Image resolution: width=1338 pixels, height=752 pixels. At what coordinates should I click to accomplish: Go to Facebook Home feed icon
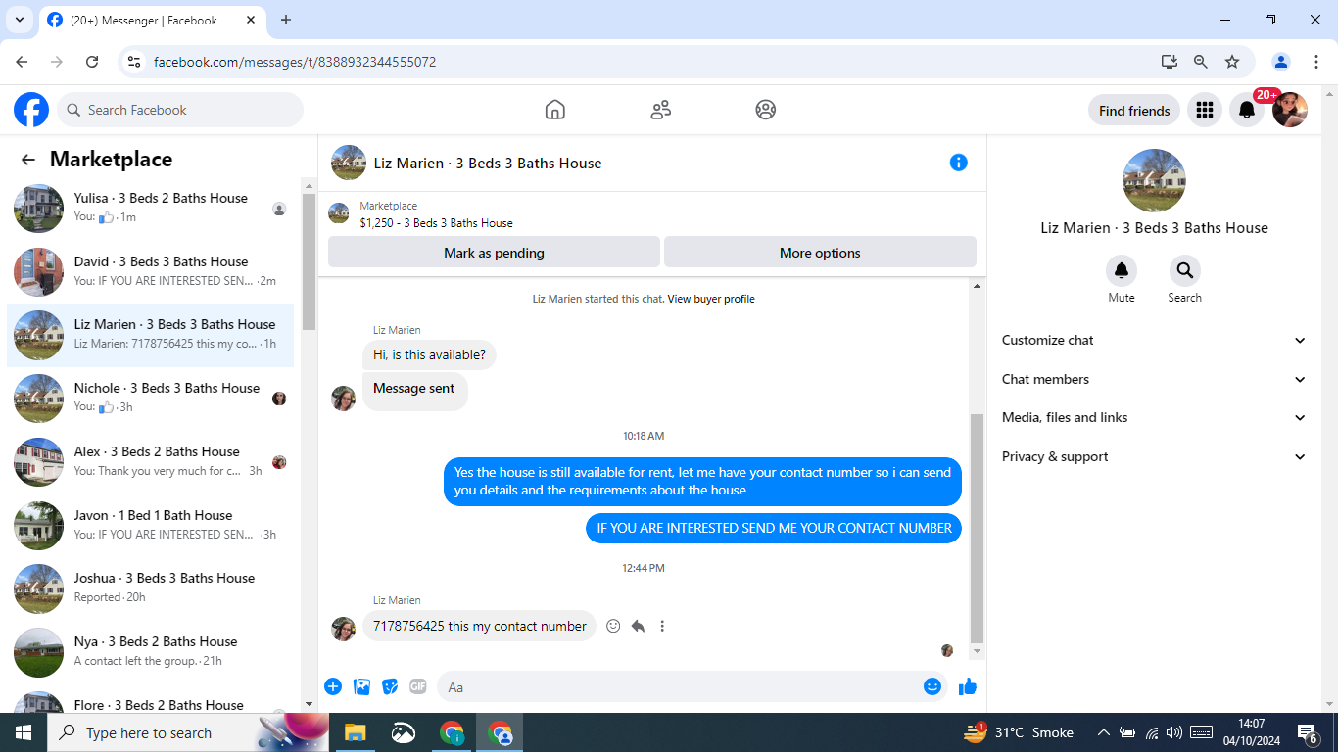[555, 110]
